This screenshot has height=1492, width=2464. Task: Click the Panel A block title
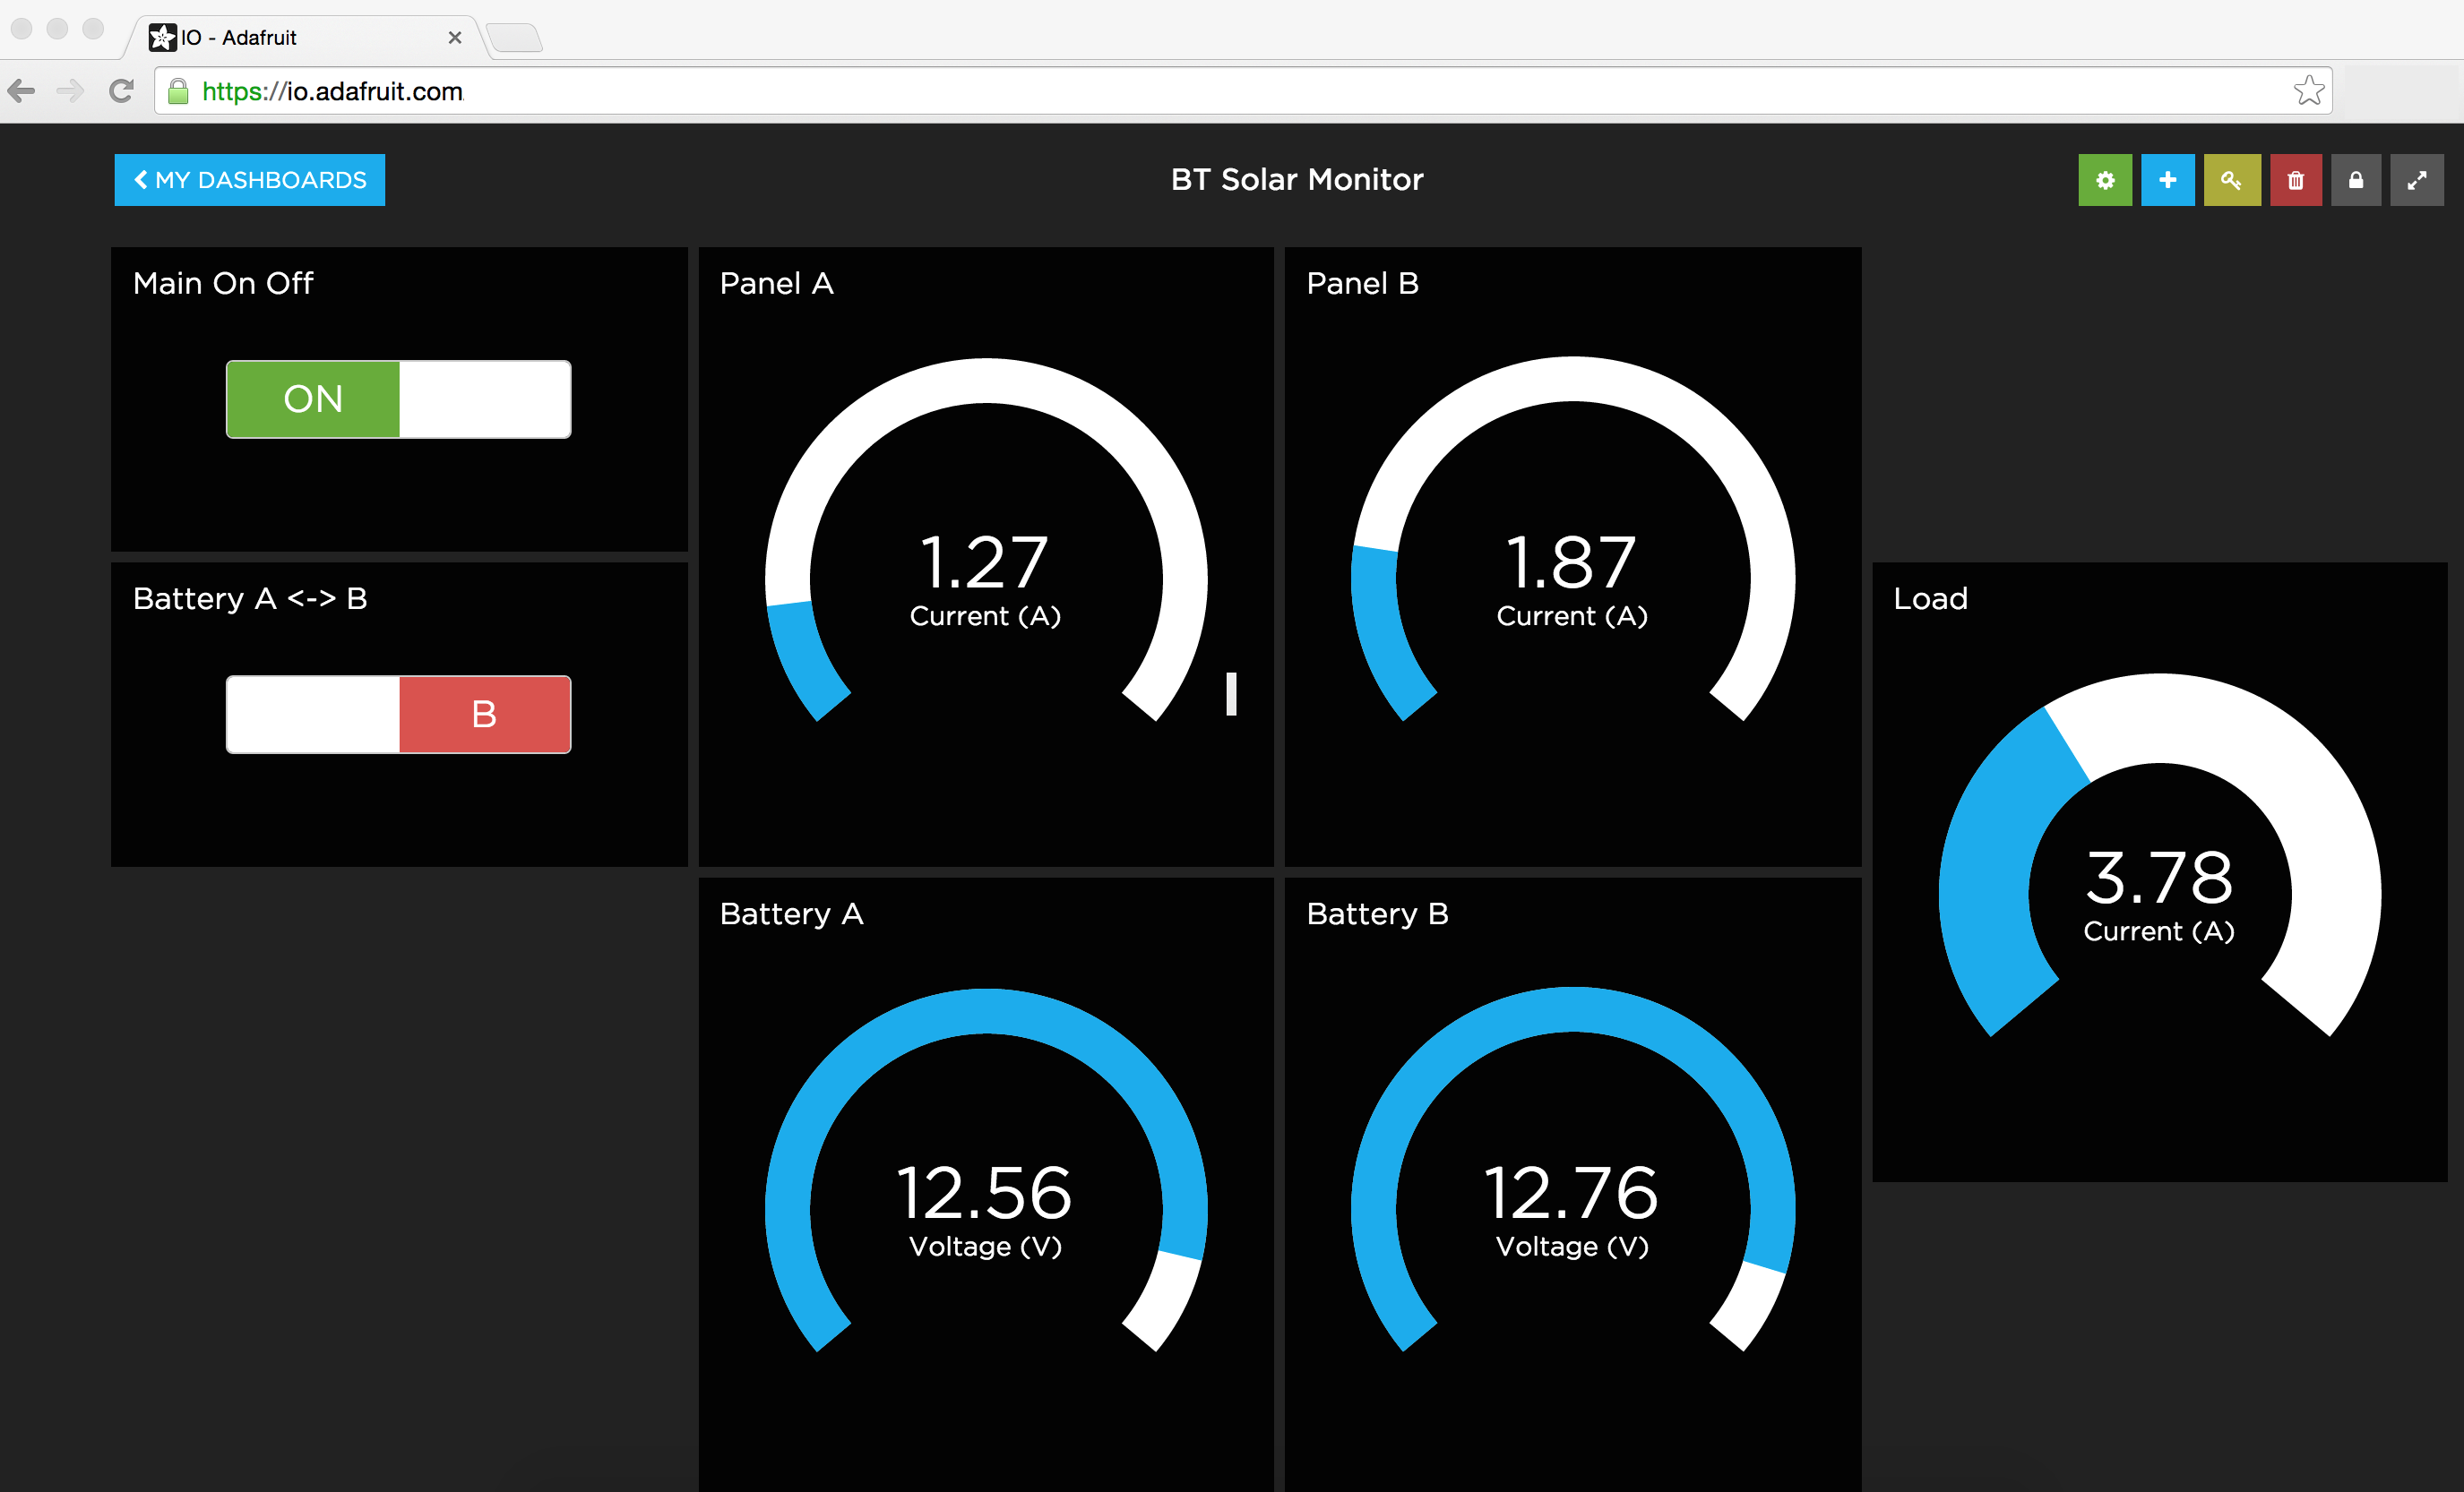pyautogui.click(x=777, y=284)
